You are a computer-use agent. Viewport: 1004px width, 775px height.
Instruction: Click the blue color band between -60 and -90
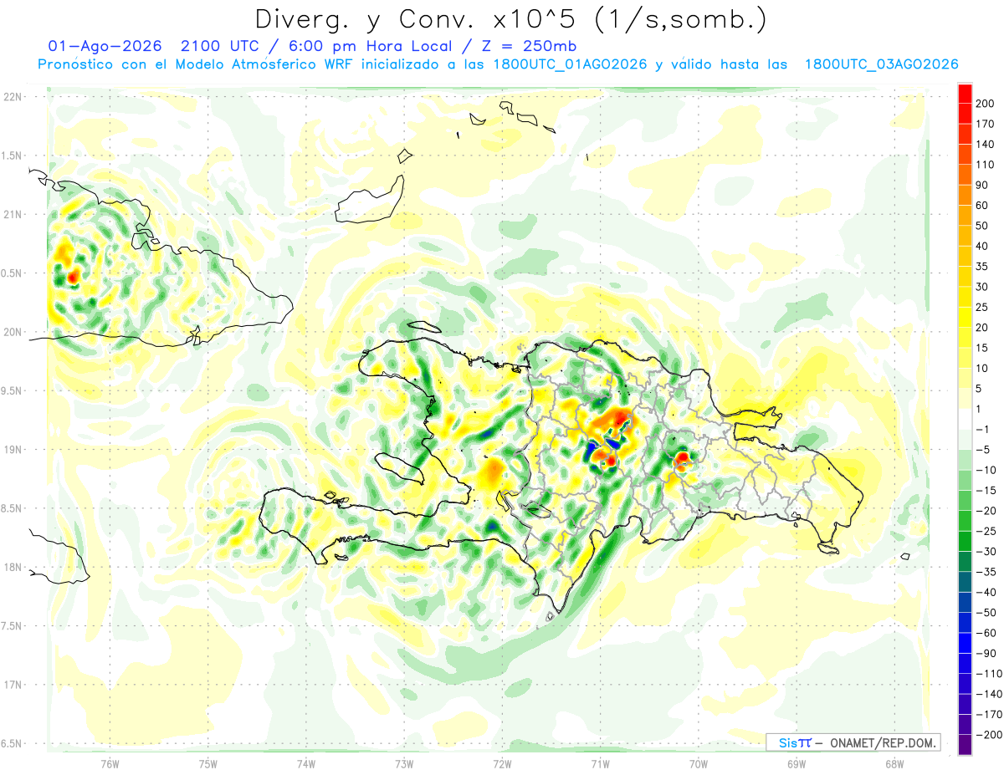coord(966,643)
